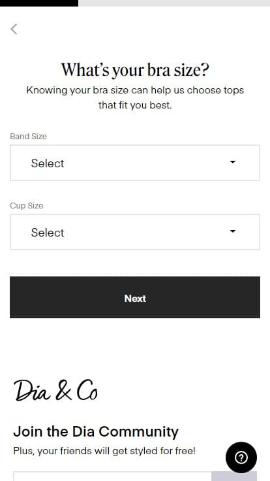This screenshot has width=270, height=481.
Task: Click the Select placeholder under Cup Size
Action: pyautogui.click(x=48, y=233)
